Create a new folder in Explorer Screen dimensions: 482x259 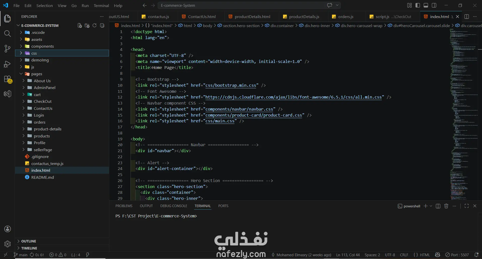click(87, 26)
